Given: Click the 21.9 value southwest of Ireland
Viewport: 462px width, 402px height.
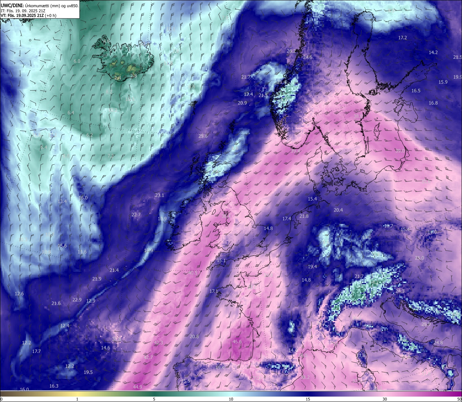Looking at the screenshot, I should click(97, 279).
